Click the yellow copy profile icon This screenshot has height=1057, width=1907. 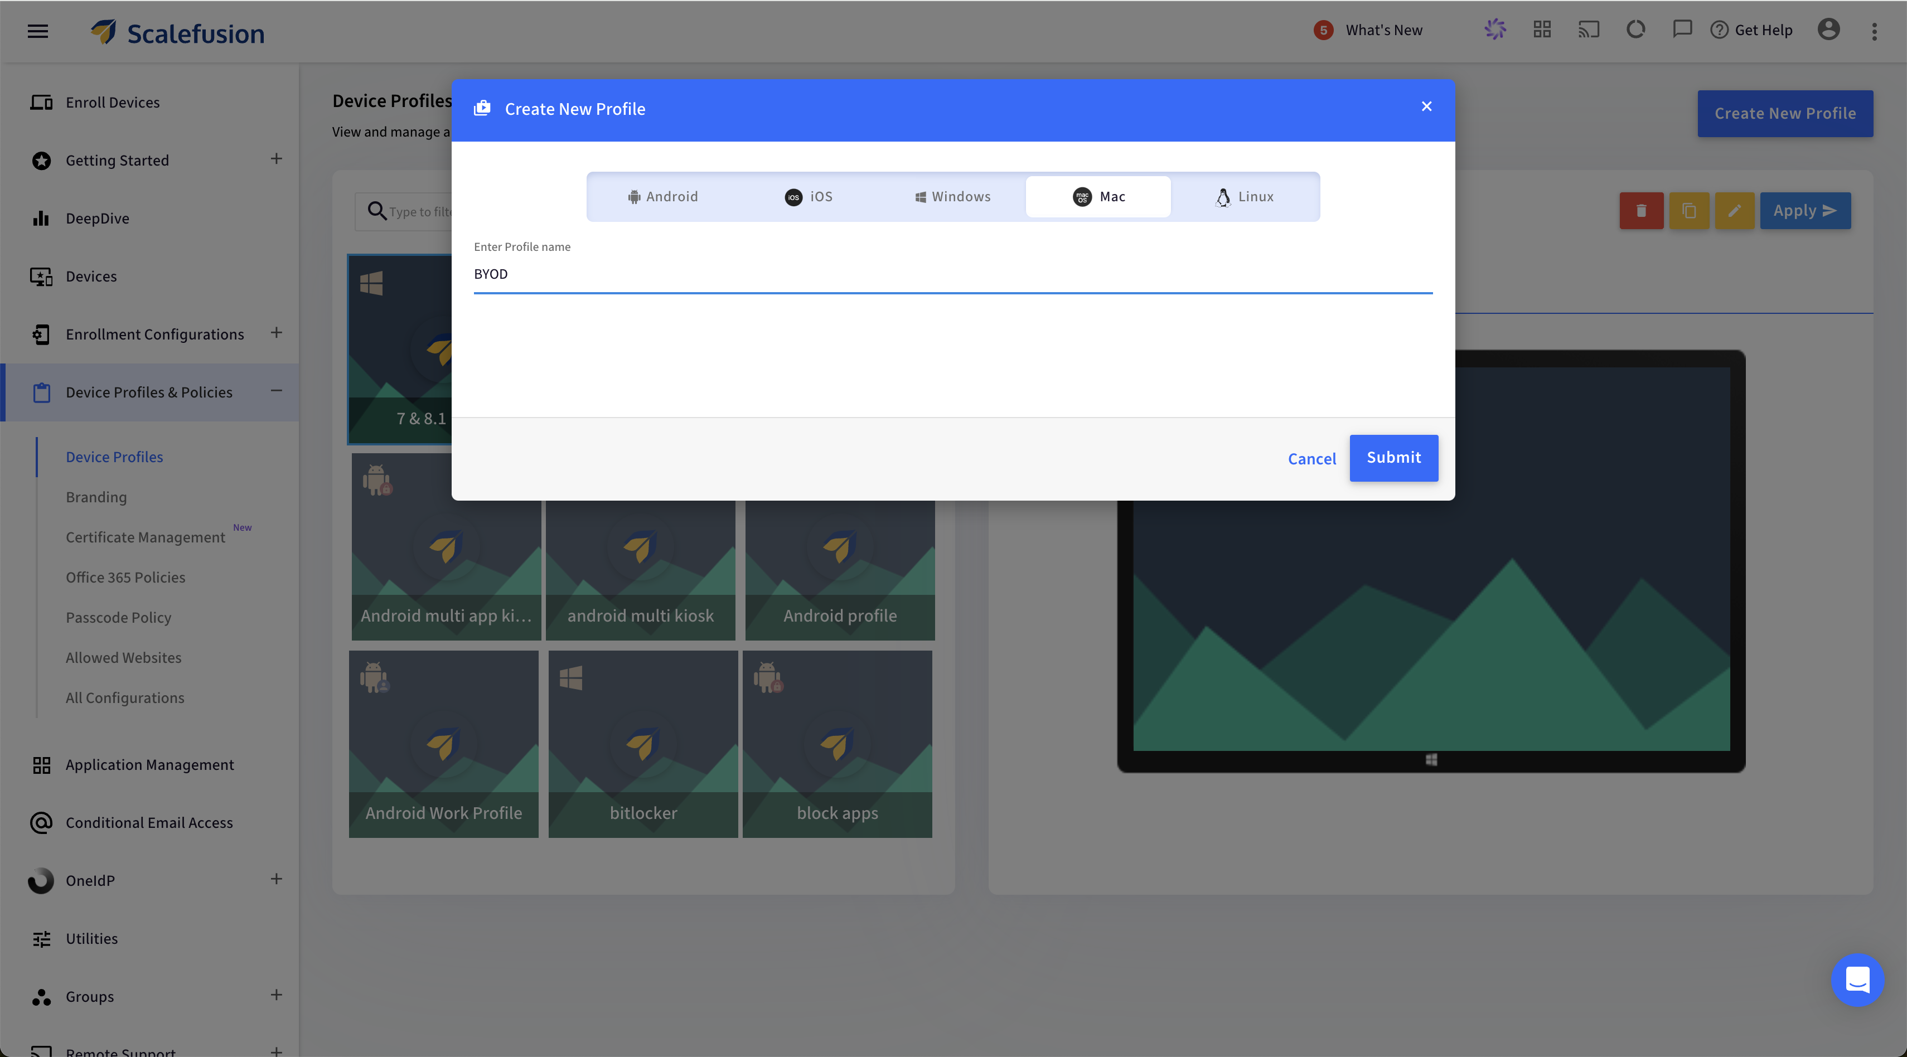click(x=1688, y=211)
